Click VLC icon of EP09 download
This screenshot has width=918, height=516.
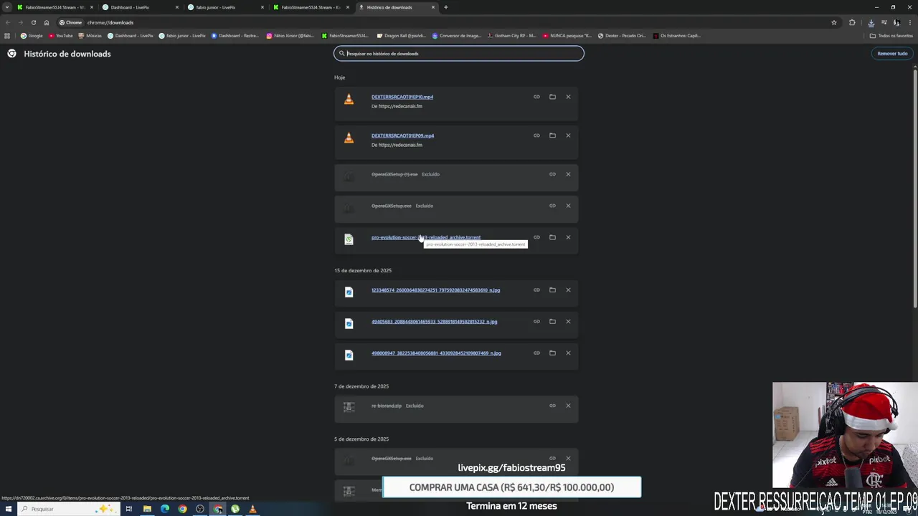(x=349, y=138)
